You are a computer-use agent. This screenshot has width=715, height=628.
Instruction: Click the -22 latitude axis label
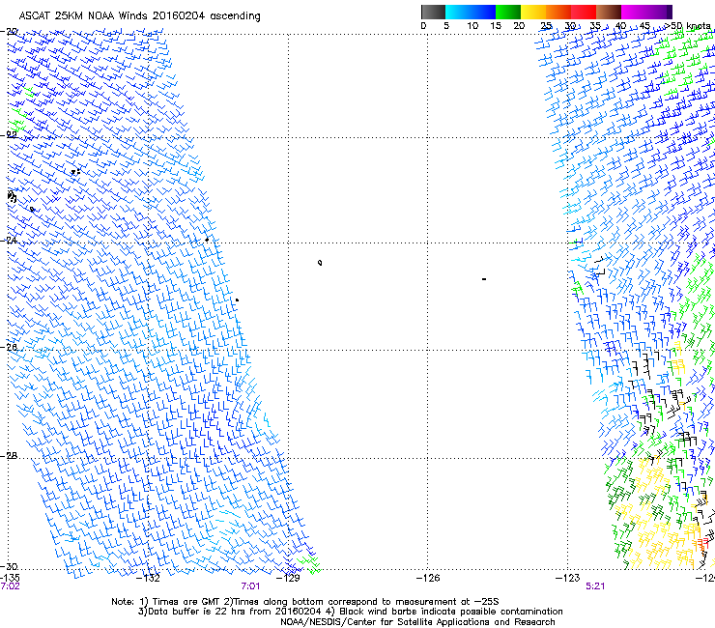(x=9, y=135)
